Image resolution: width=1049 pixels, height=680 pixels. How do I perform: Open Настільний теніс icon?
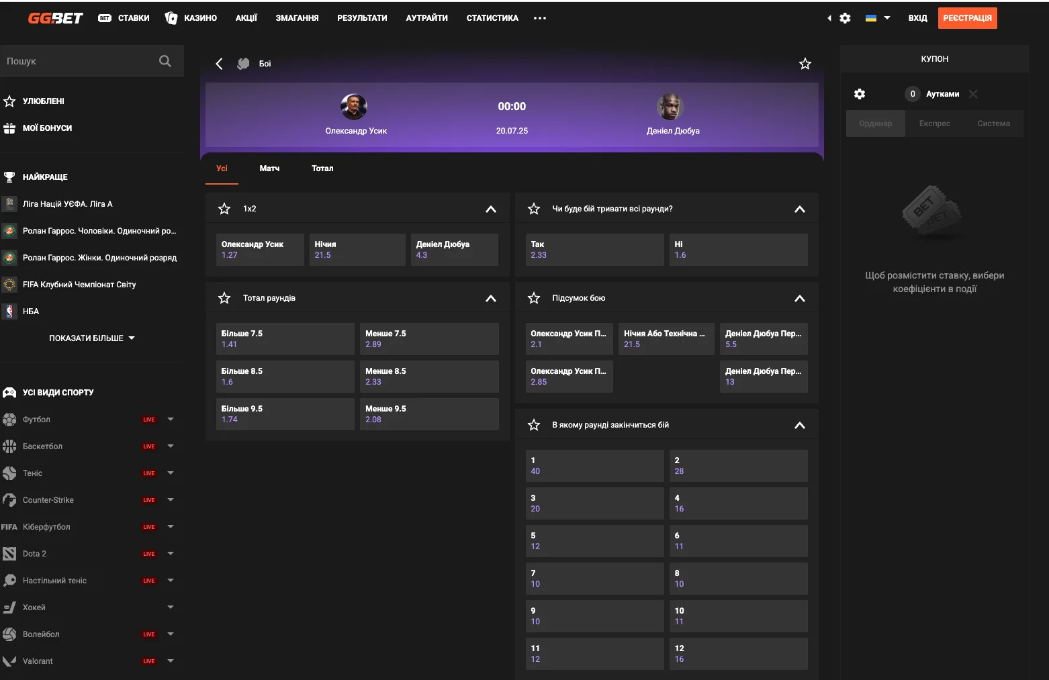9,581
